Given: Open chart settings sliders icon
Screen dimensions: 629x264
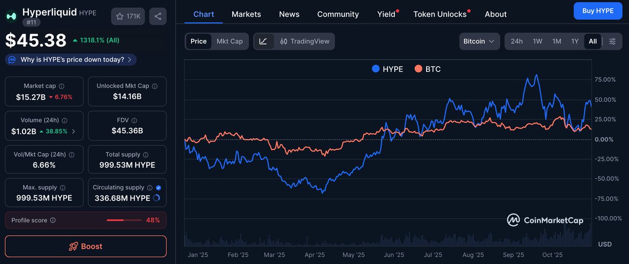Looking at the screenshot, I should [x=612, y=41].
